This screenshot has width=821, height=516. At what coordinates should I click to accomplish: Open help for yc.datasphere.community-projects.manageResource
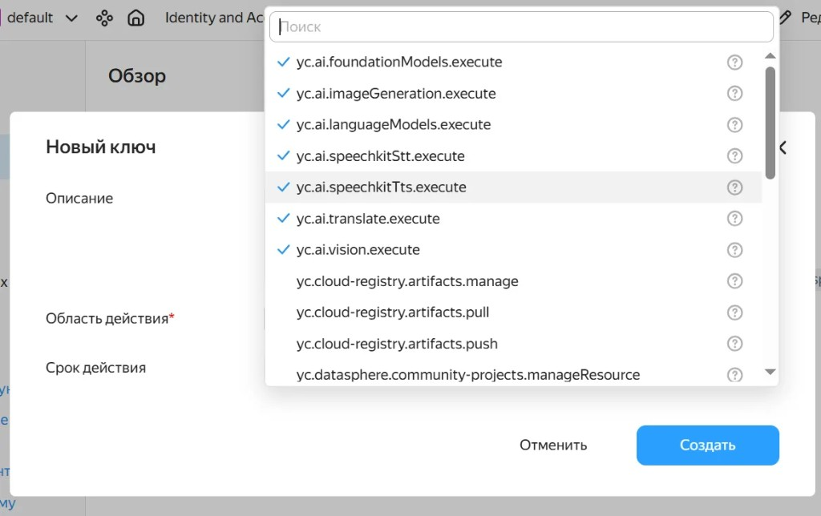tap(734, 375)
